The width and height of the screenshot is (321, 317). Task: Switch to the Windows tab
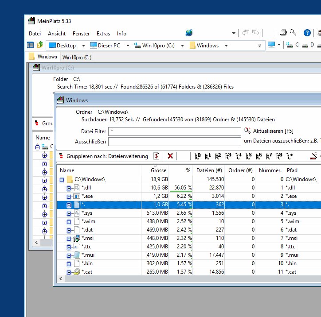pyautogui.click(x=43, y=57)
